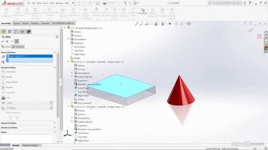Open the Motion Study 1 tab
Image resolution: width=268 pixels, height=150 pixels.
31,145
